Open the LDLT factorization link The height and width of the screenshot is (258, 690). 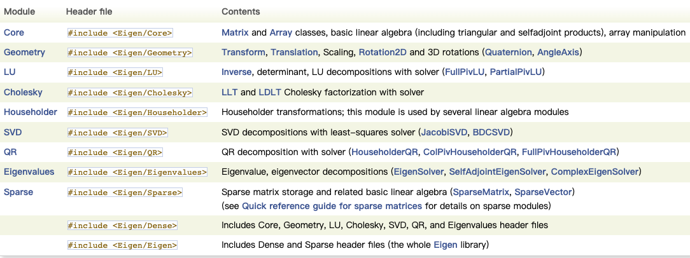pyautogui.click(x=271, y=92)
